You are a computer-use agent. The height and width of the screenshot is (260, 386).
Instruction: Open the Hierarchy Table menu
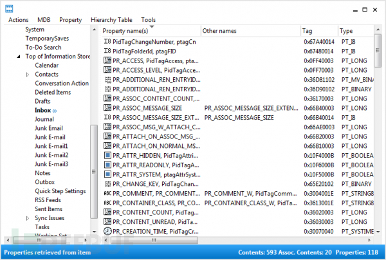[111, 20]
